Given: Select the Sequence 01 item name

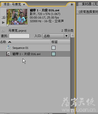Looking at the screenshot, I should tap(20, 48).
